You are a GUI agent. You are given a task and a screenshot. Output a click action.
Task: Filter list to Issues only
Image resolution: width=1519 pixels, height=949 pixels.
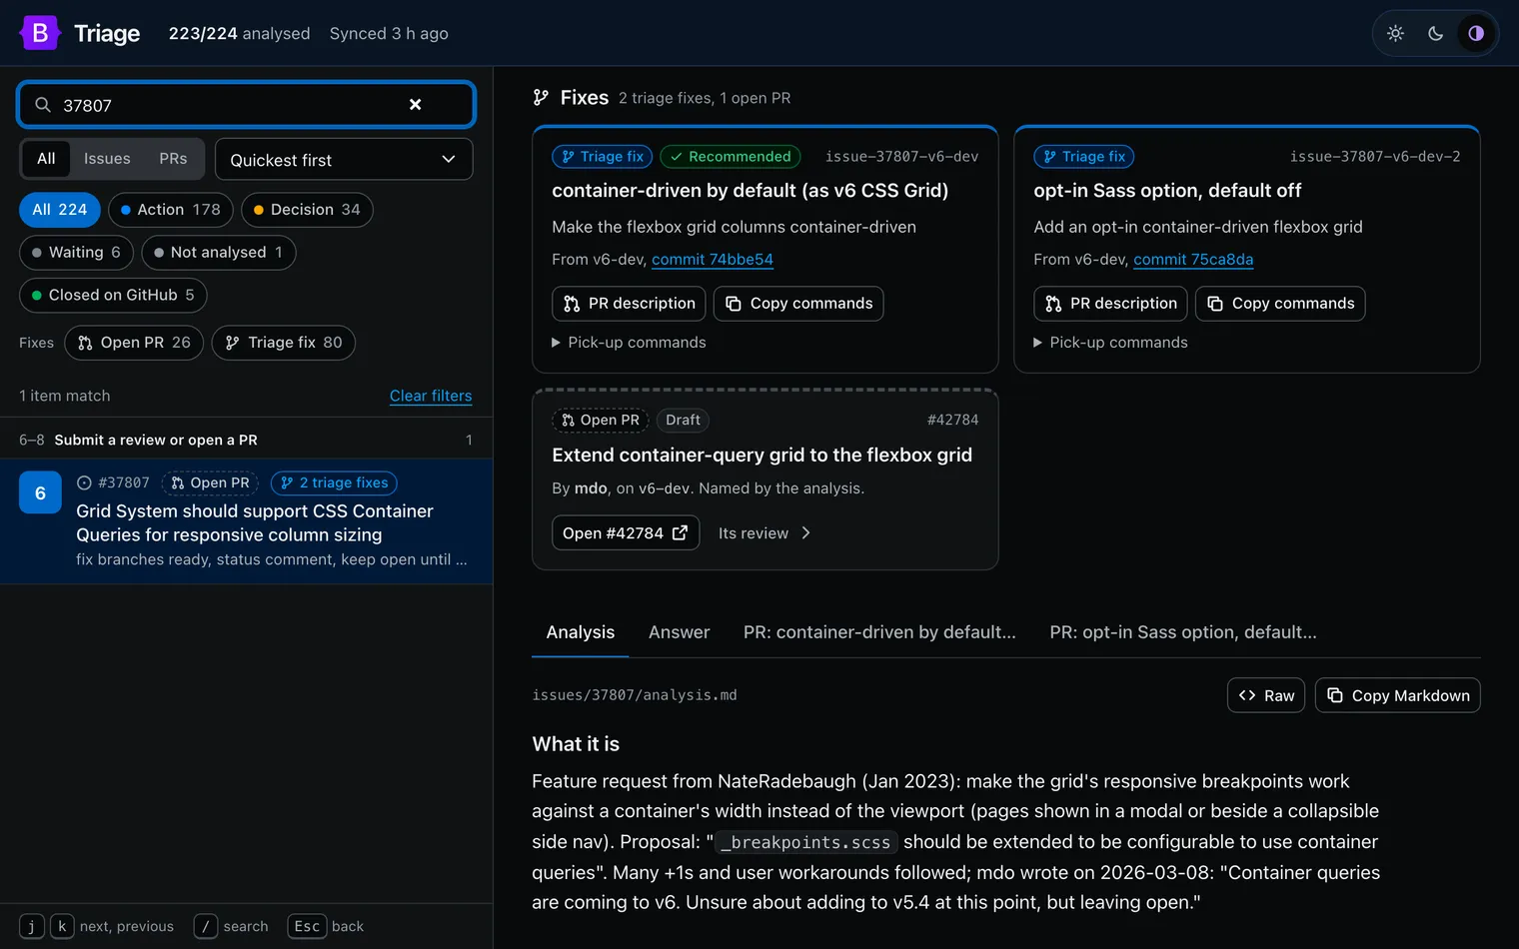[x=107, y=159]
